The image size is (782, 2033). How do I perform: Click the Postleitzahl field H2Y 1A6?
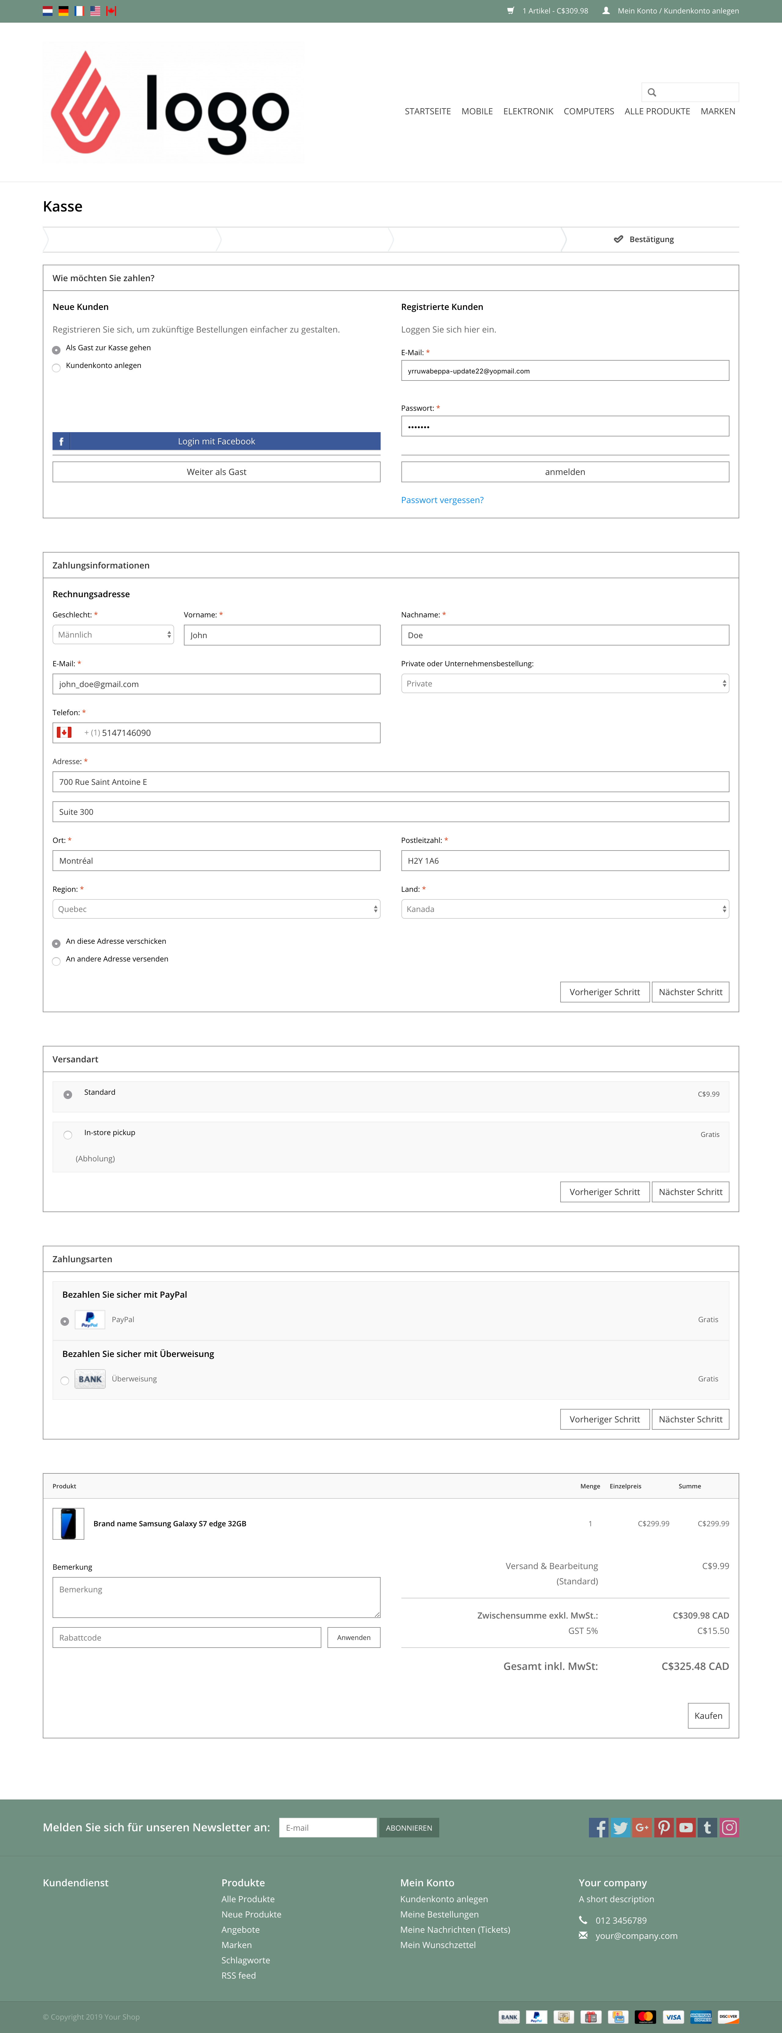[x=565, y=861]
